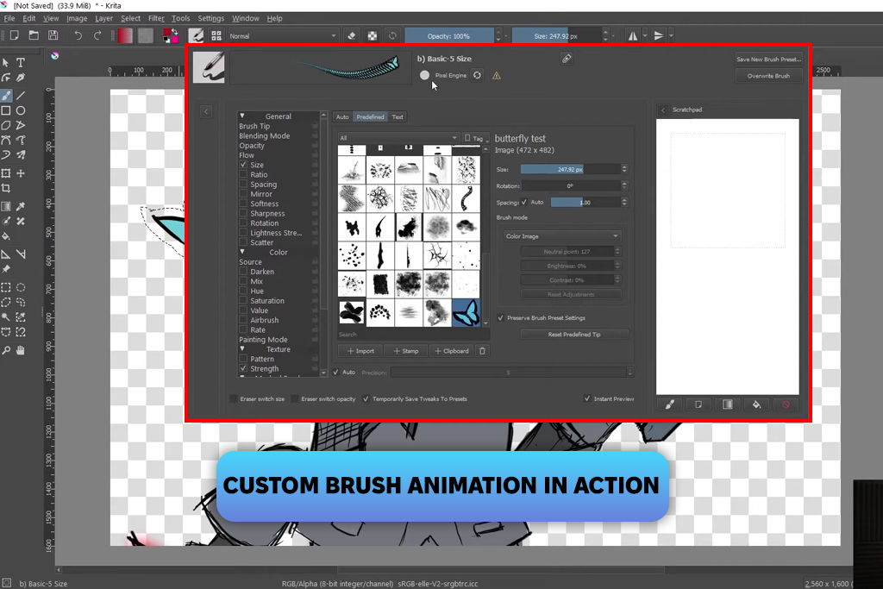Rename brush with pencil icon
This screenshot has width=883, height=589.
567,59
